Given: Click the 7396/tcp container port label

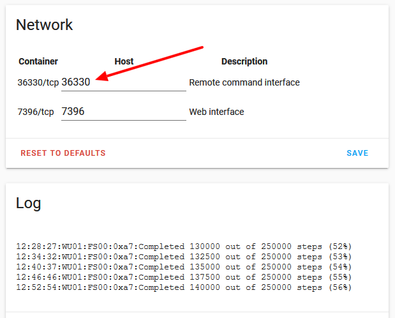Looking at the screenshot, I should (x=36, y=112).
